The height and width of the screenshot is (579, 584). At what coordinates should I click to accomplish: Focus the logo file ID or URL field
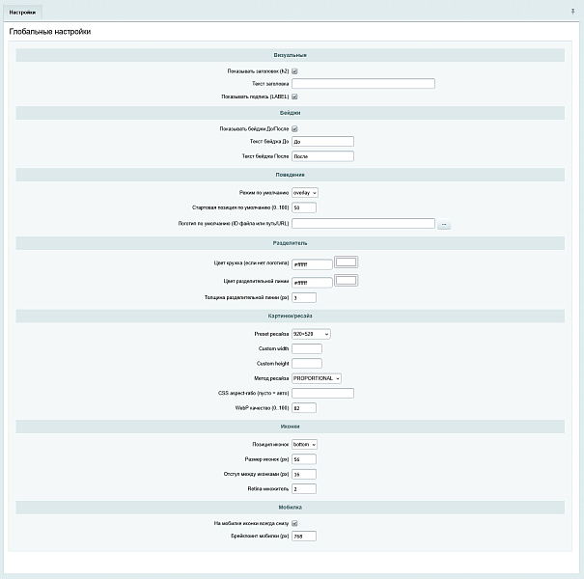[363, 224]
